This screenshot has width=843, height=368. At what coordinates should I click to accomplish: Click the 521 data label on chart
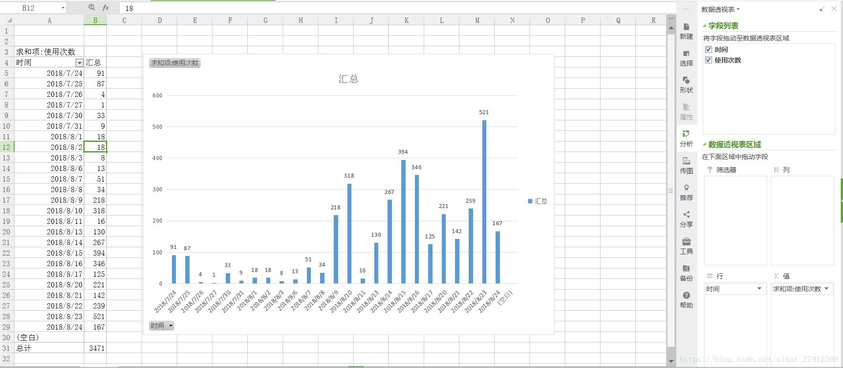click(x=484, y=112)
